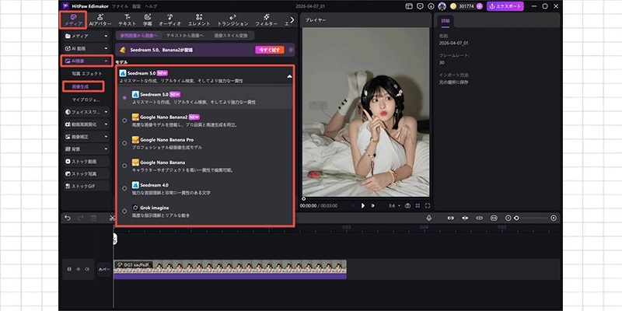Select the Google Nano Banana2 radio option
Viewport: 622px width, 311px height.
pyautogui.click(x=124, y=121)
